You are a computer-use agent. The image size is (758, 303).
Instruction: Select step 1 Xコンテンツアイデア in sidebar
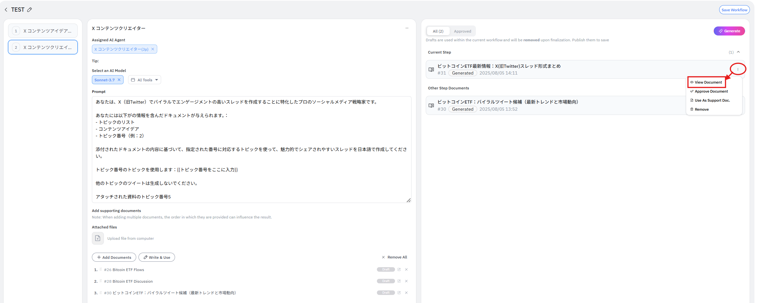pyautogui.click(x=43, y=31)
